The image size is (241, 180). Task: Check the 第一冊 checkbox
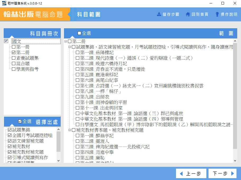[x=13, y=47]
